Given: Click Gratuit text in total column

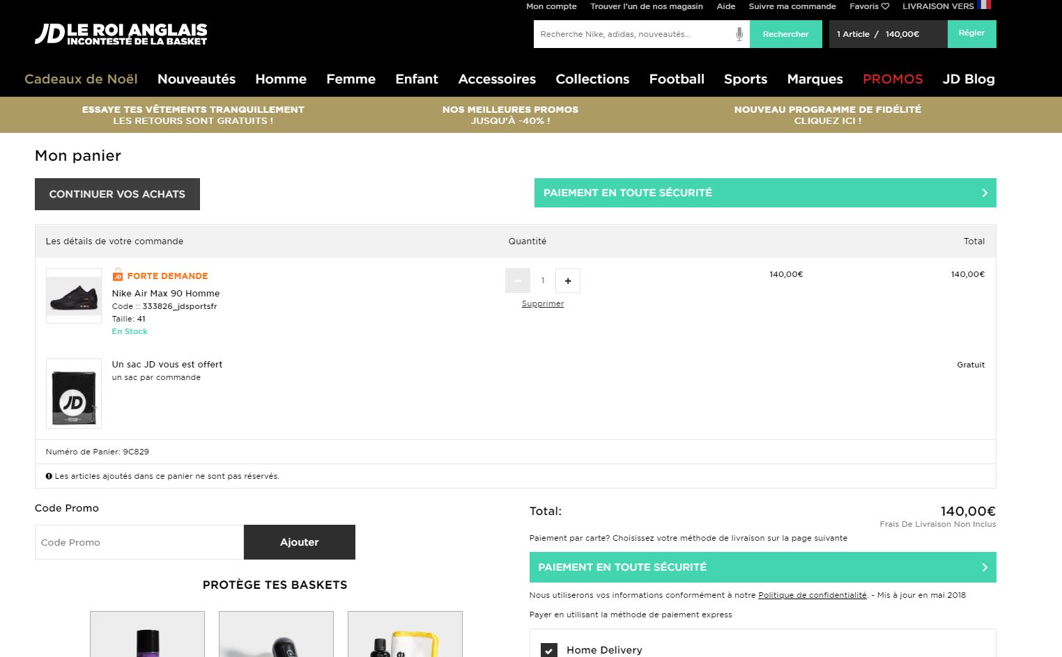Looking at the screenshot, I should (971, 365).
